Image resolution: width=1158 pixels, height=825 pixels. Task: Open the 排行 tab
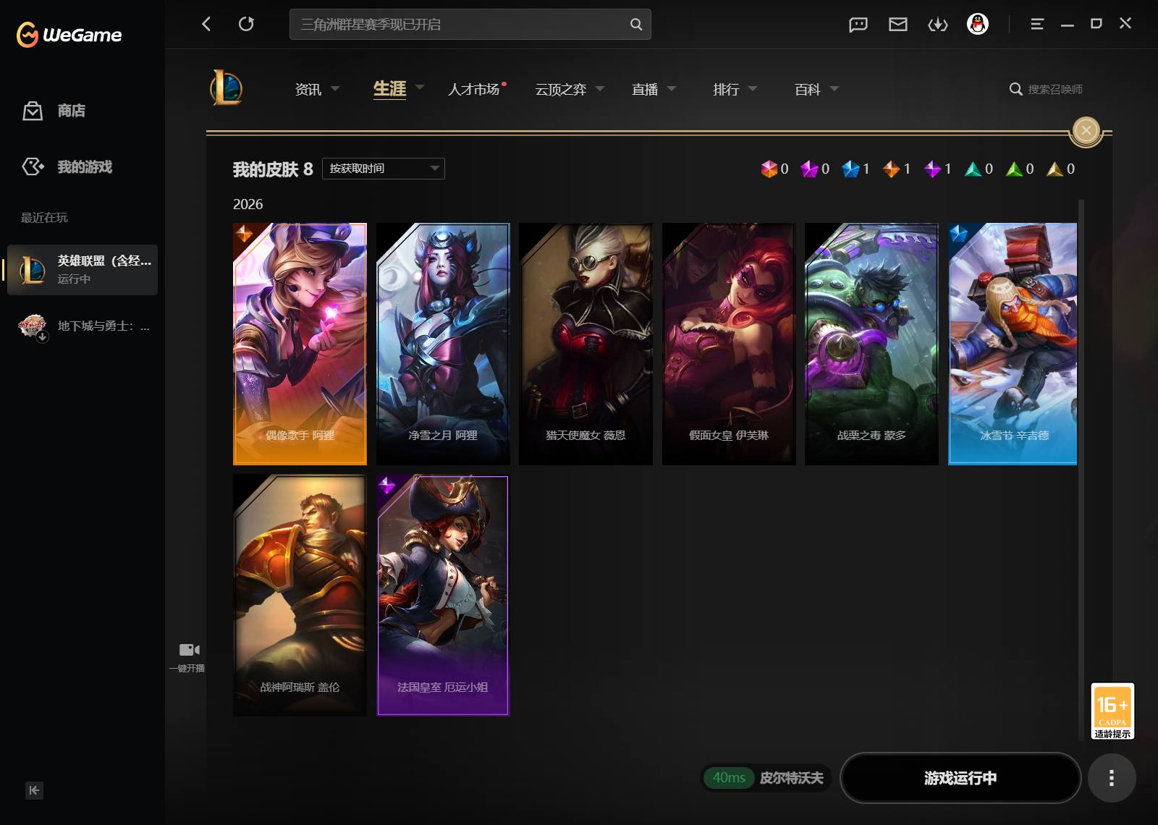[x=726, y=89]
